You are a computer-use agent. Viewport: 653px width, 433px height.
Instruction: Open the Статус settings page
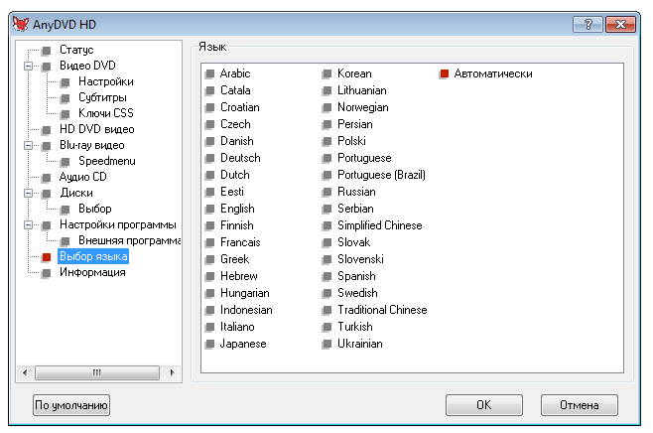(x=76, y=50)
